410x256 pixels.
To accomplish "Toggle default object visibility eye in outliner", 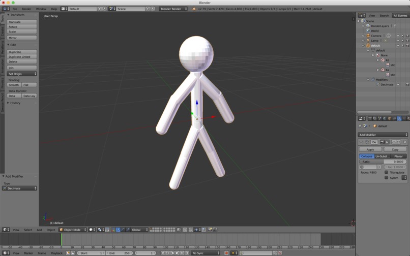I will point(398,45).
